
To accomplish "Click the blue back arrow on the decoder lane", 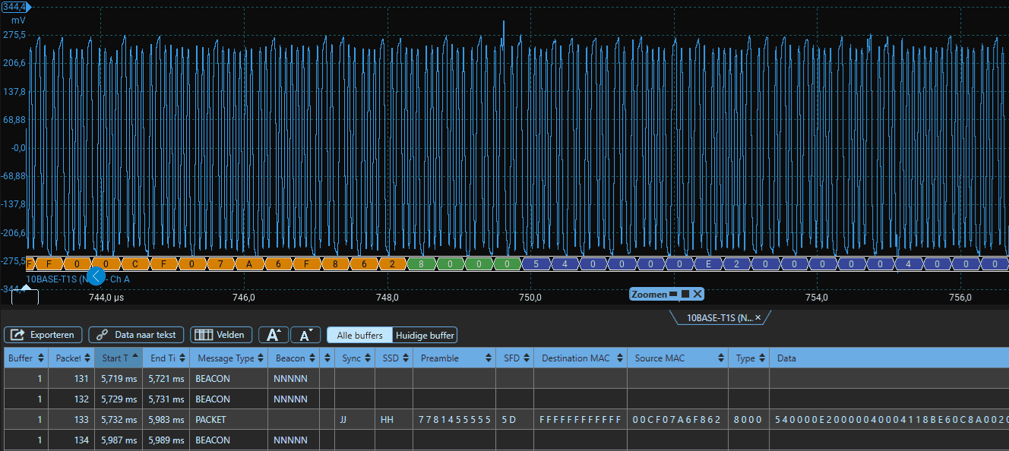I will click(x=96, y=276).
